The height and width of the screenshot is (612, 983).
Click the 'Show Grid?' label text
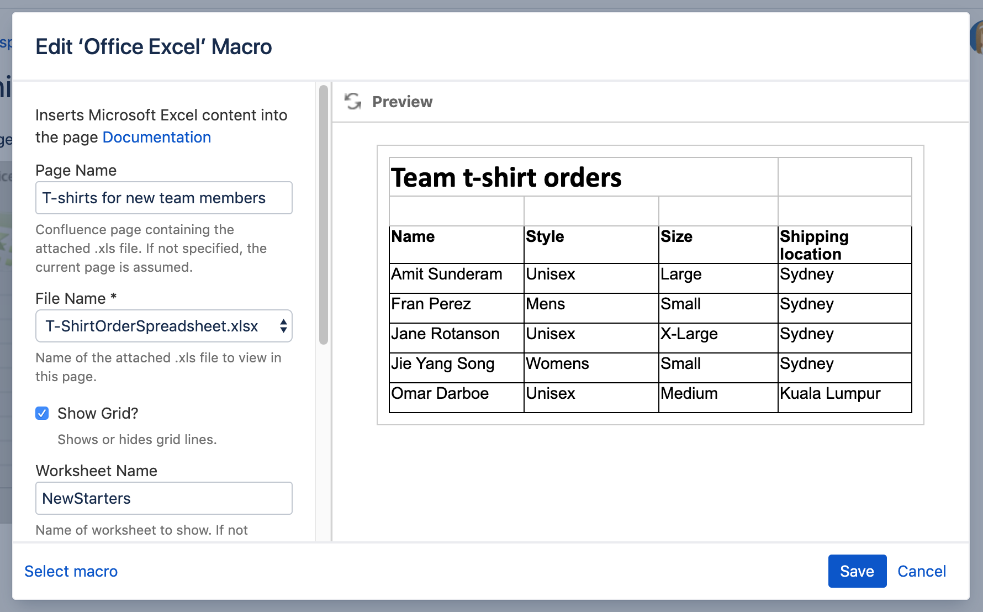point(98,413)
